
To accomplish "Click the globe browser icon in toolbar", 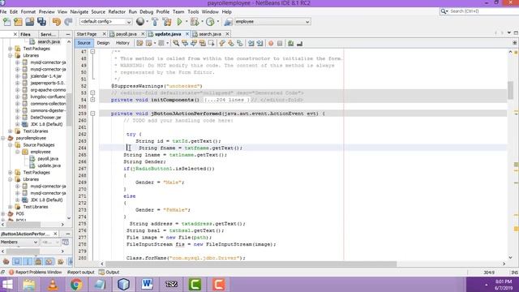I will (x=140, y=22).
